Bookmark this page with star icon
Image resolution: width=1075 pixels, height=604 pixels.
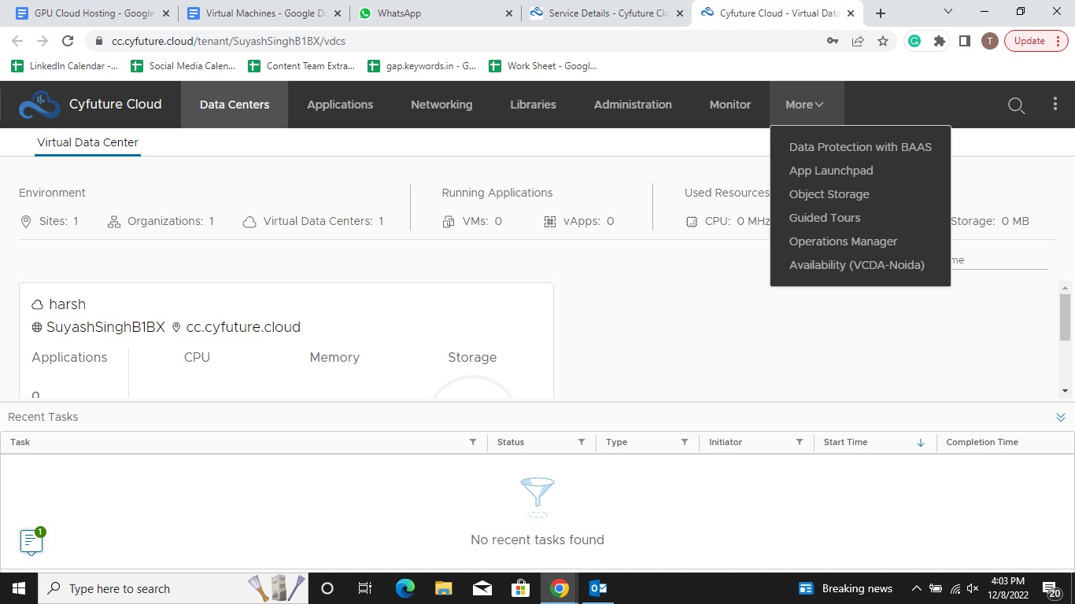coord(883,41)
